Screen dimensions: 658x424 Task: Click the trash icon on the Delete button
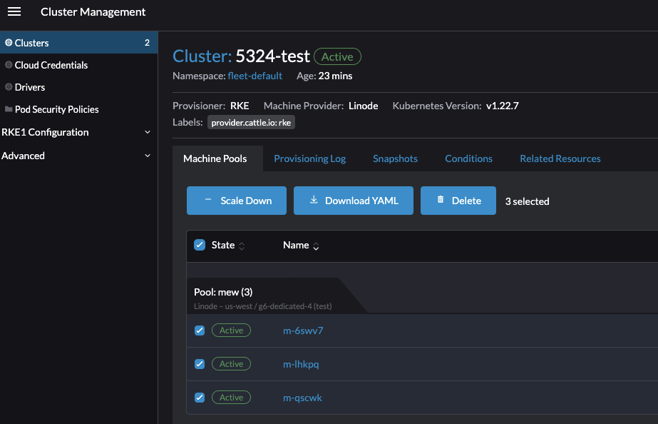[x=440, y=201]
